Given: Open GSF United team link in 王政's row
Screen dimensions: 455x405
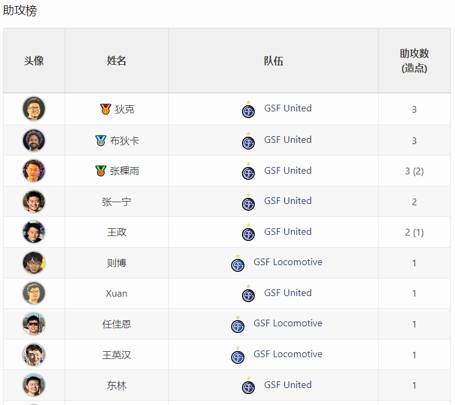Looking at the screenshot, I should coord(288,232).
